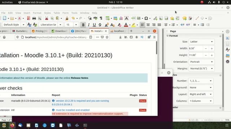Click the Export as PDF icon

[x=29, y=18]
